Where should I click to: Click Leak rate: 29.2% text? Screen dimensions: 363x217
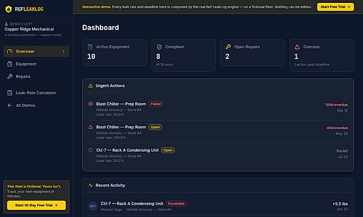(x=110, y=161)
